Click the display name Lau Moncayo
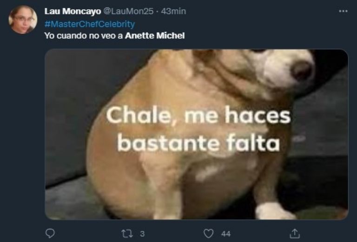The height and width of the screenshot is (242, 357). [73, 11]
